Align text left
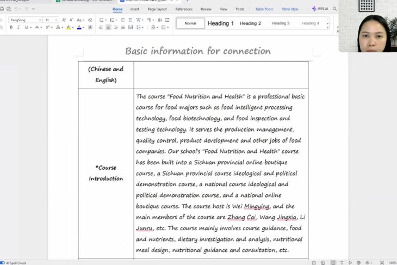Image resolution: width=397 pixels, height=265 pixels. click(101, 27)
